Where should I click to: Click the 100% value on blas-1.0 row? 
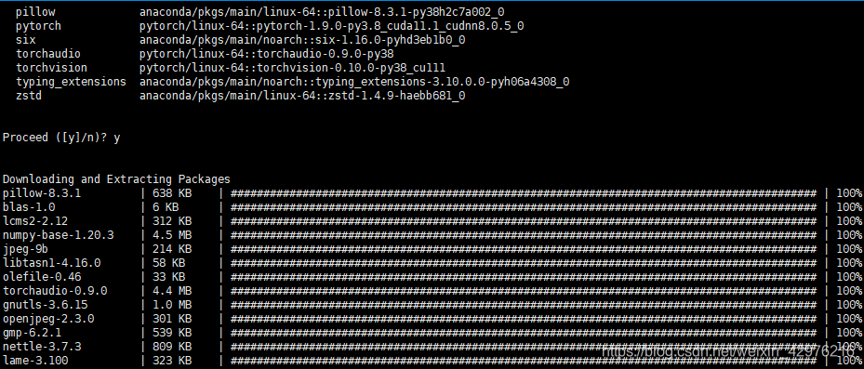pyautogui.click(x=849, y=207)
